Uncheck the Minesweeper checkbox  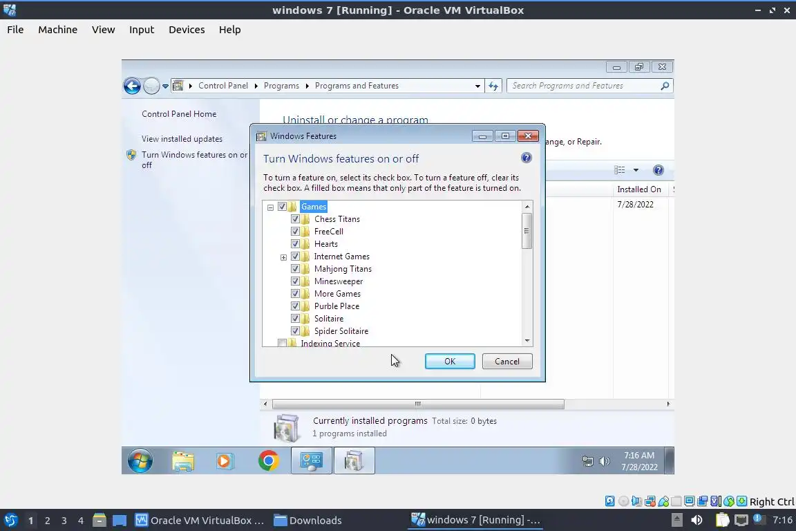295,281
